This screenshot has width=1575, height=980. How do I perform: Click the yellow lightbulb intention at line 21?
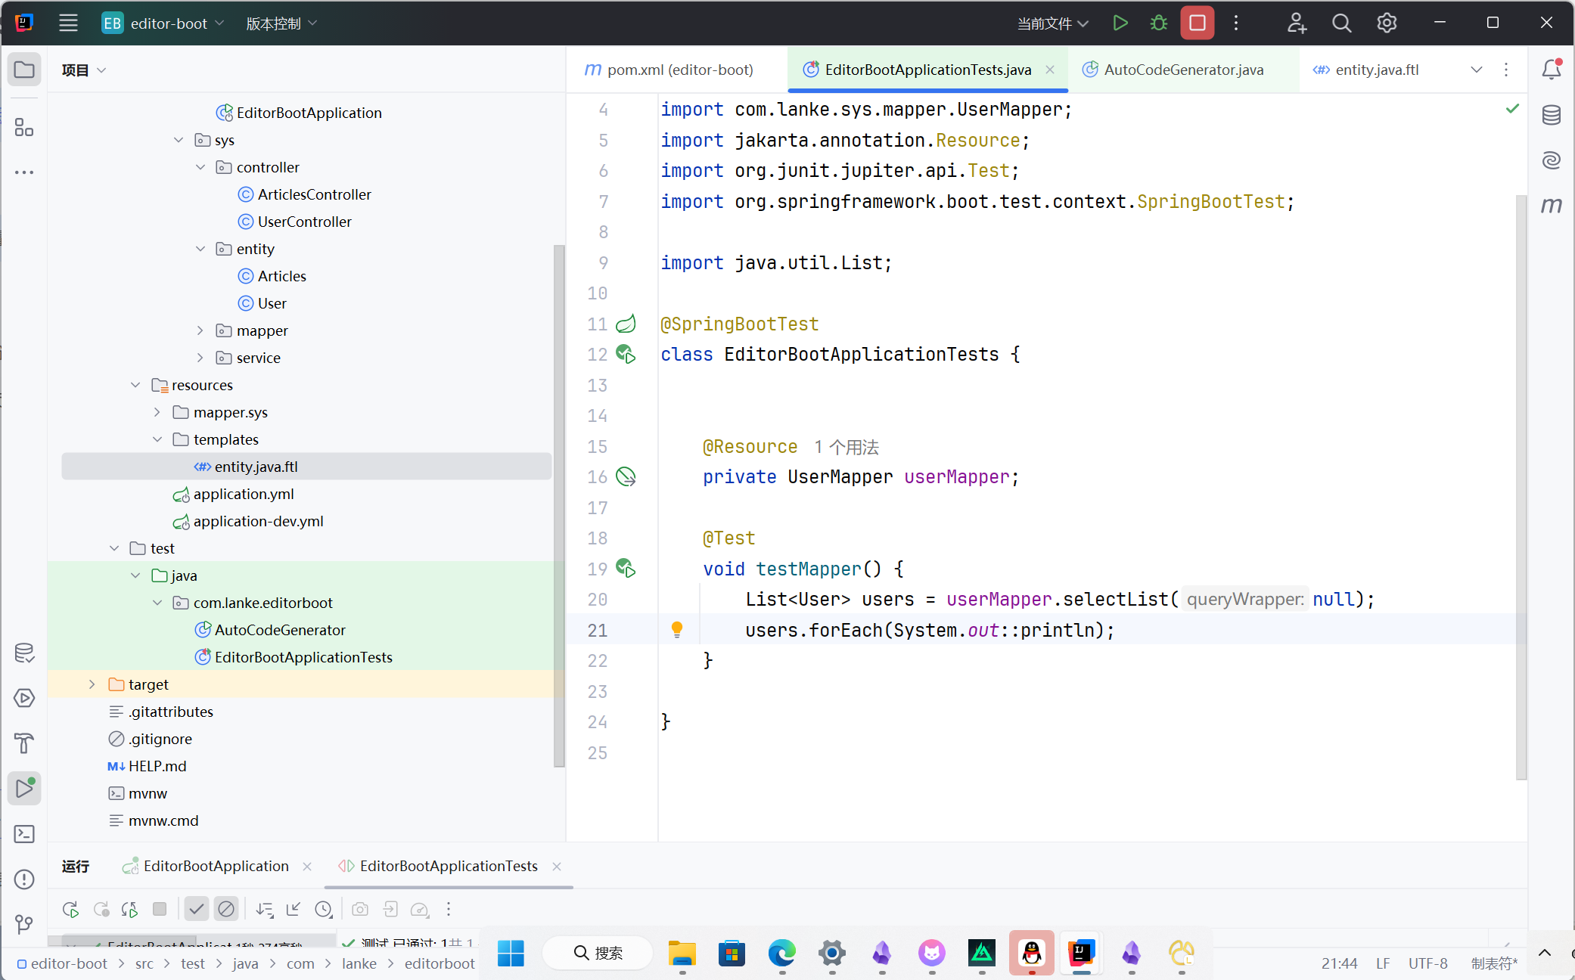click(676, 630)
